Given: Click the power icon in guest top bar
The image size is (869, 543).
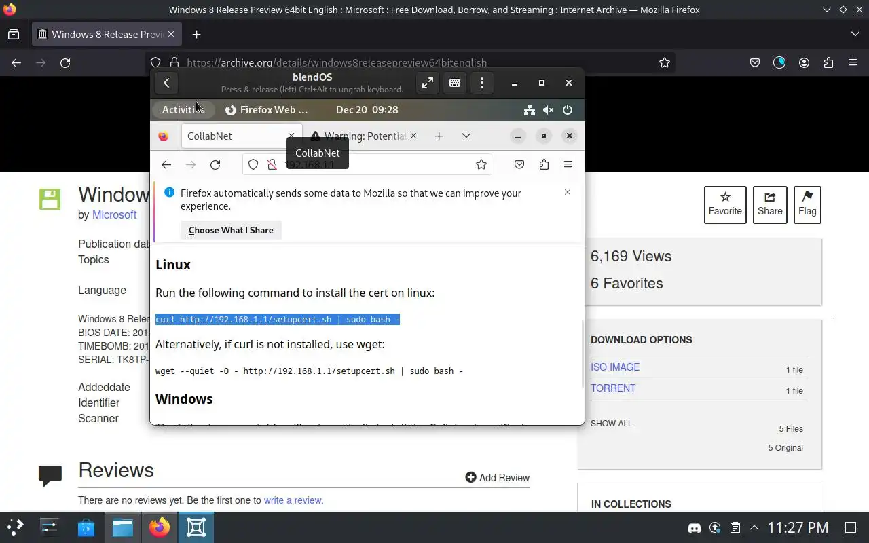Looking at the screenshot, I should coord(568,109).
